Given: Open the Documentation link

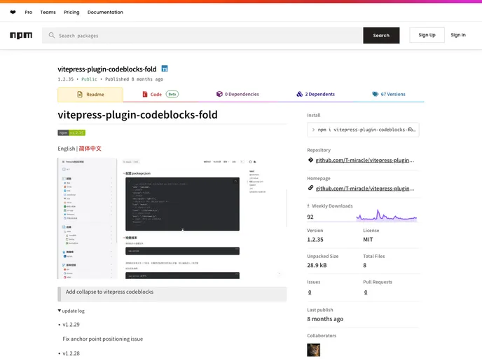Looking at the screenshot, I should pyautogui.click(x=105, y=13).
